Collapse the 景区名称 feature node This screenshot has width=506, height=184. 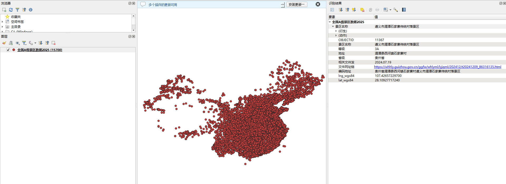[333, 27]
